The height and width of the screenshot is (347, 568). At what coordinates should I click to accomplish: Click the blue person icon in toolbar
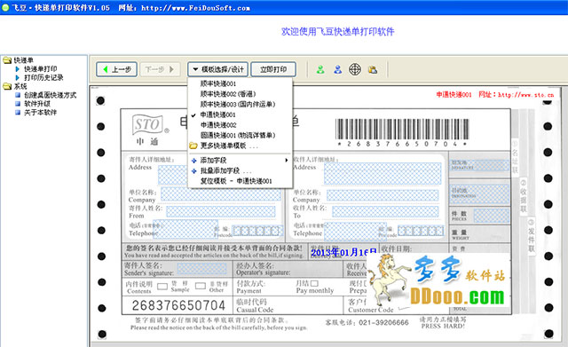(x=337, y=69)
